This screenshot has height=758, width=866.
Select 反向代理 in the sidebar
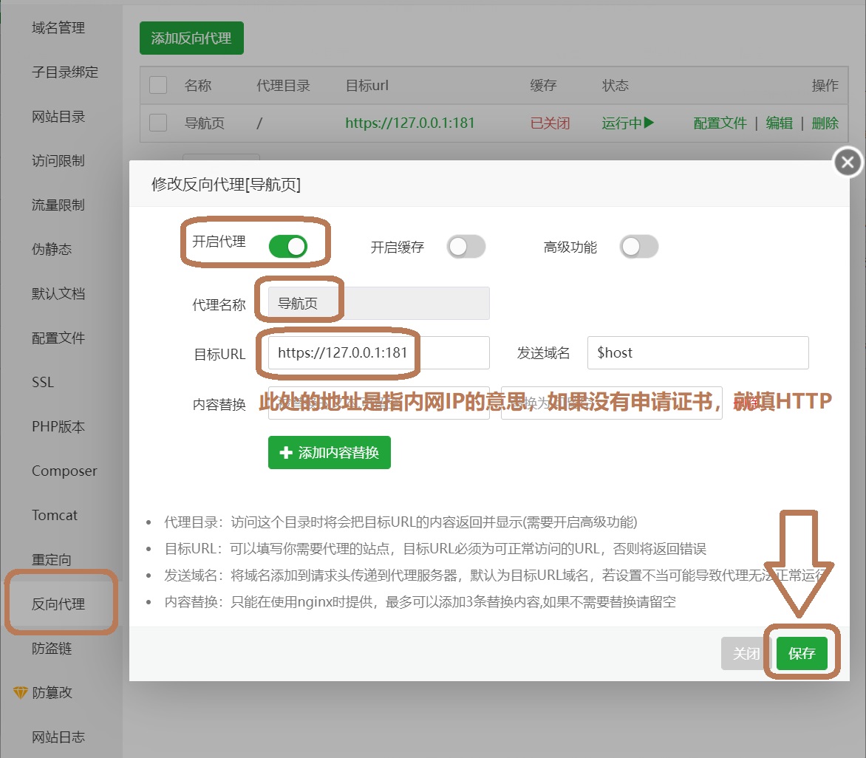[58, 604]
